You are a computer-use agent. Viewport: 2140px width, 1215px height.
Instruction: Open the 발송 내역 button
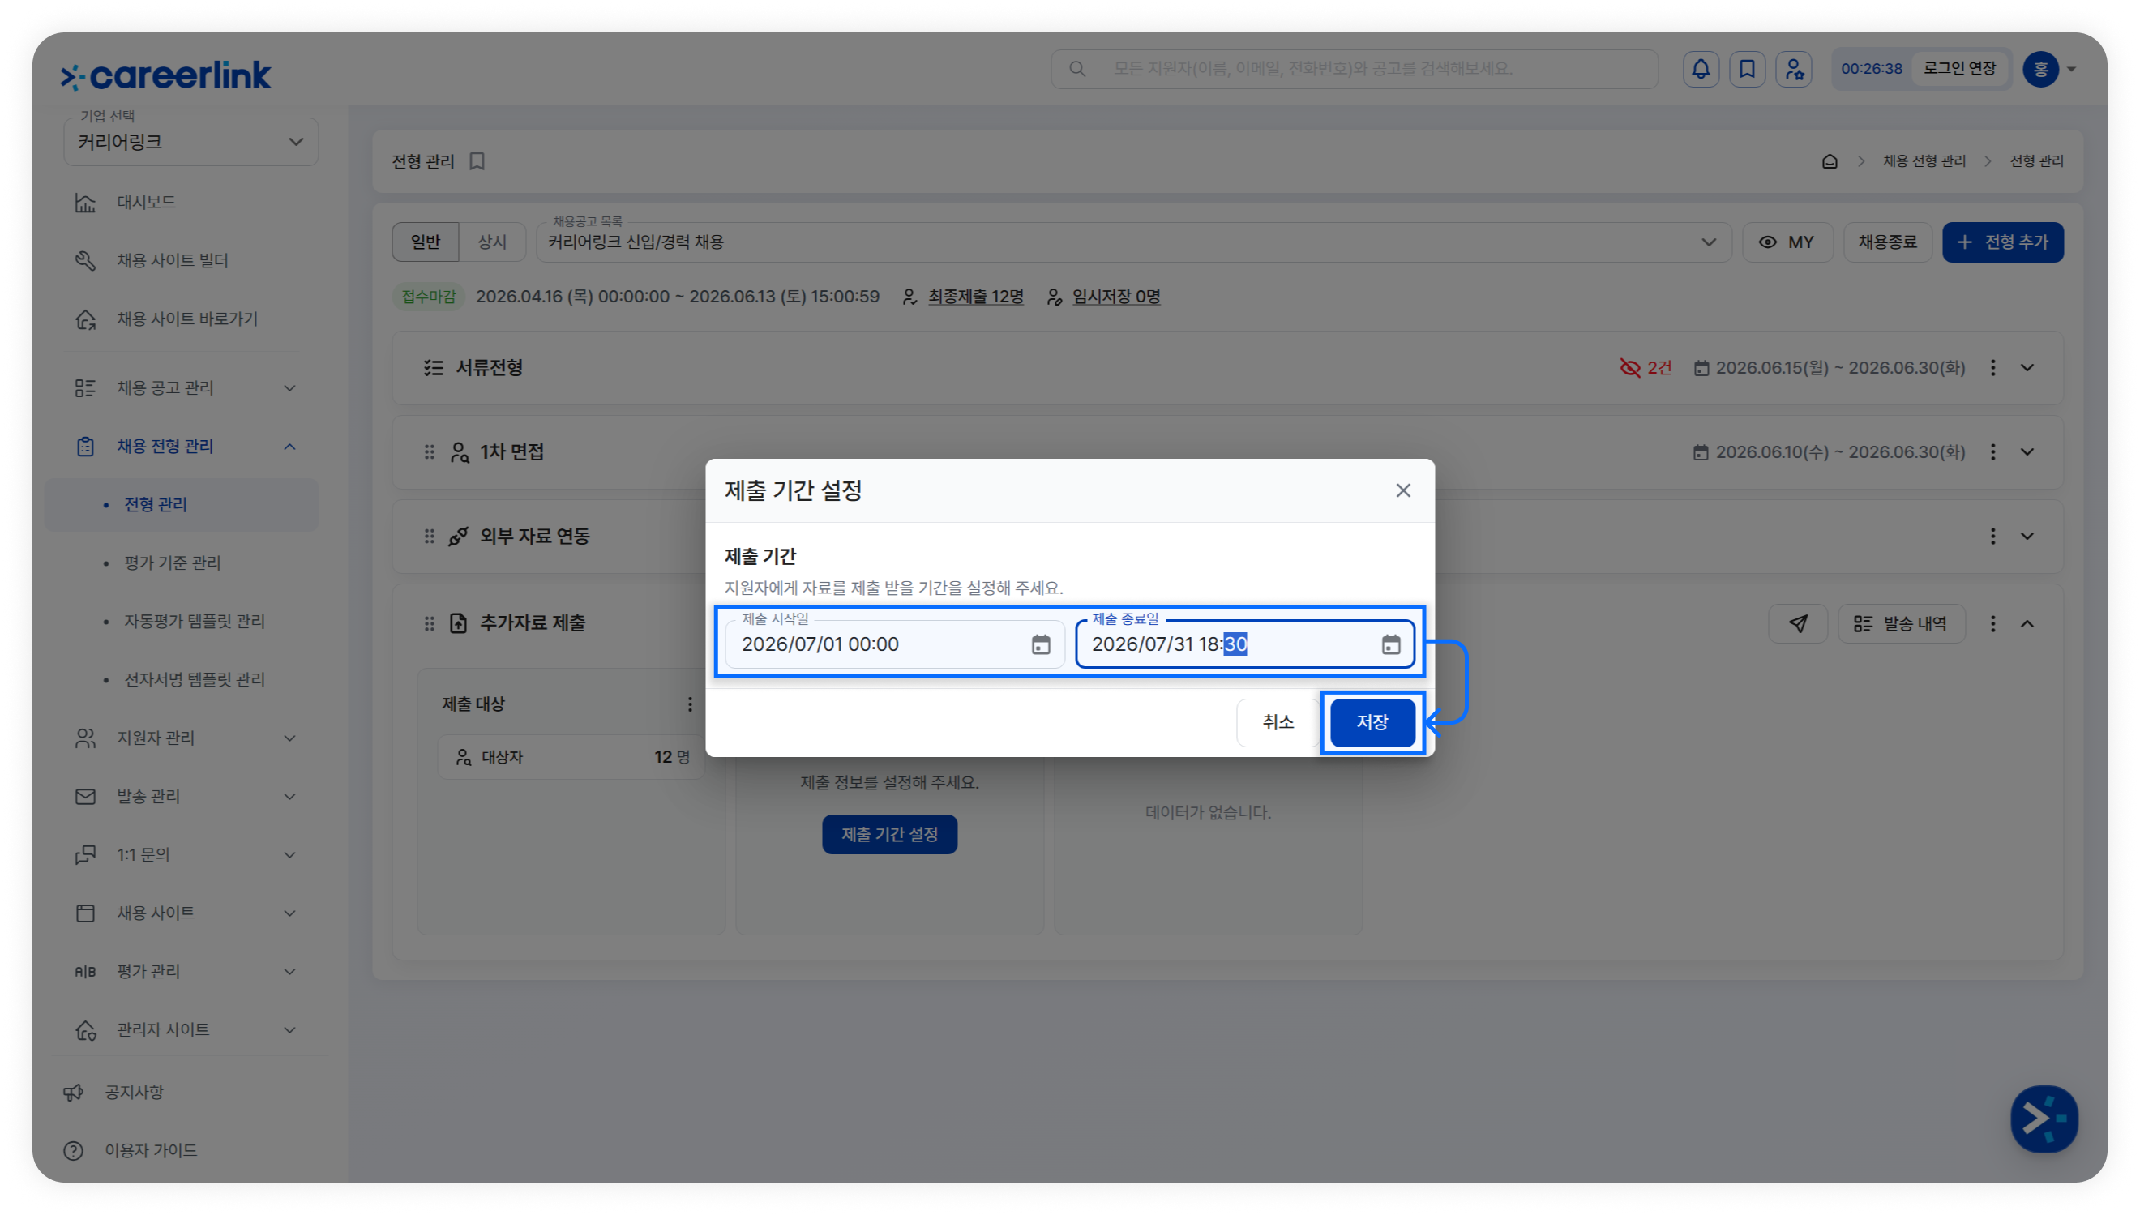1901,623
